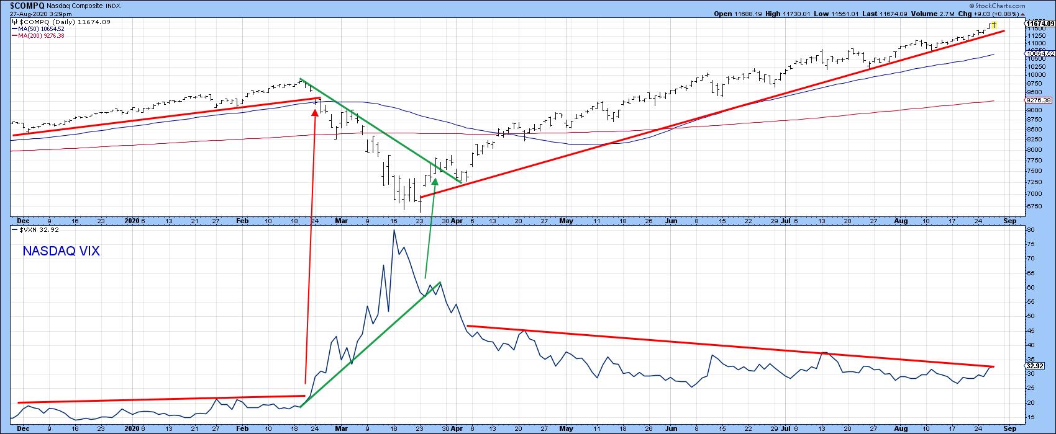Click the 20 level on the VXN axis
The height and width of the screenshot is (434, 1056).
click(1031, 403)
